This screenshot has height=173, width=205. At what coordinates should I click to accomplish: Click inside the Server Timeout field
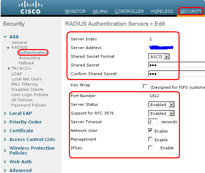coord(153,122)
